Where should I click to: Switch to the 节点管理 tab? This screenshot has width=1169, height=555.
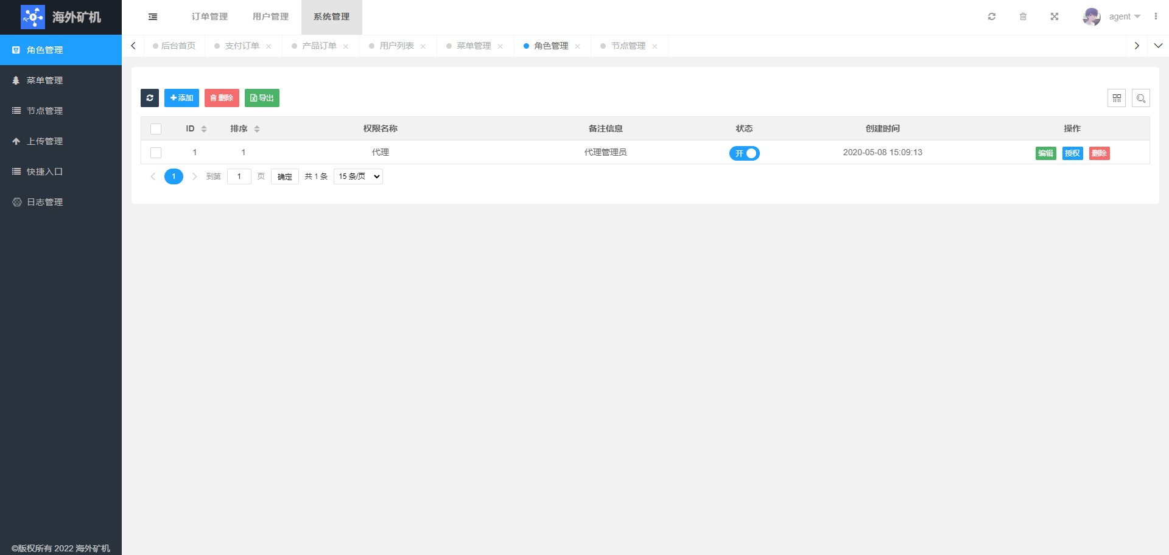(x=628, y=46)
